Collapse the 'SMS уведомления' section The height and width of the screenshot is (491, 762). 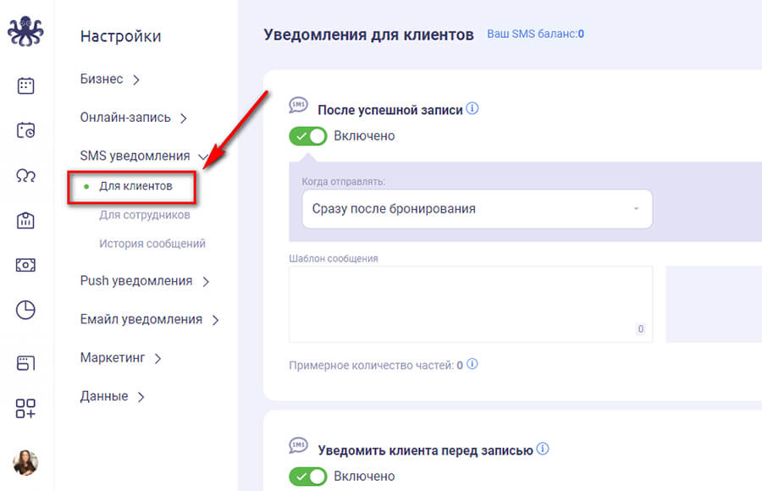135,156
